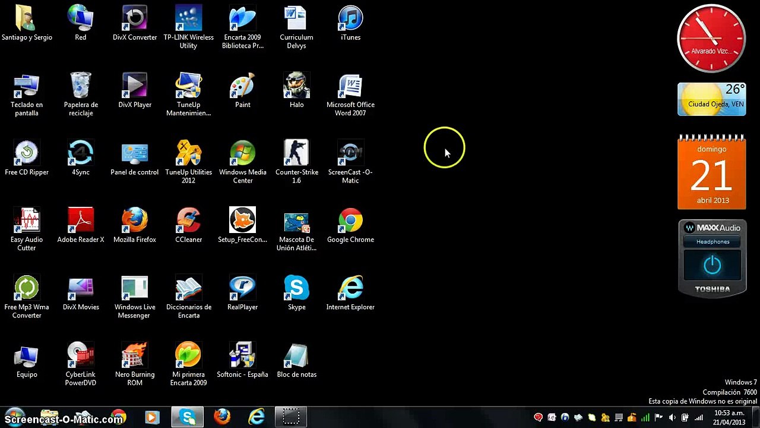The height and width of the screenshot is (428, 760).
Task: Open Easy Audio Cutter
Action: tap(27, 229)
